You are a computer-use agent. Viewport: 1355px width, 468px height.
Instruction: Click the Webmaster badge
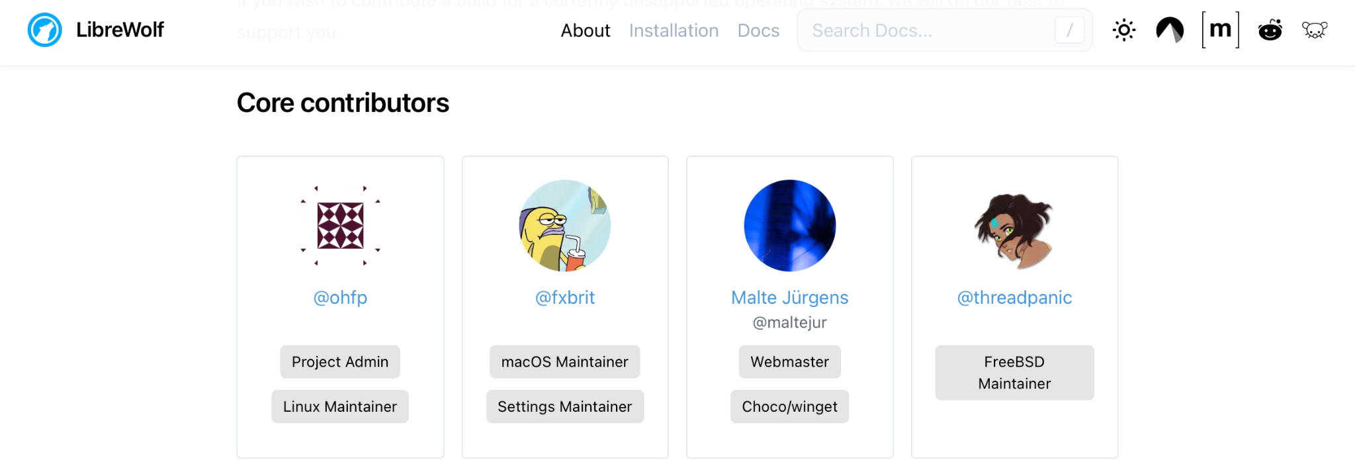point(790,362)
